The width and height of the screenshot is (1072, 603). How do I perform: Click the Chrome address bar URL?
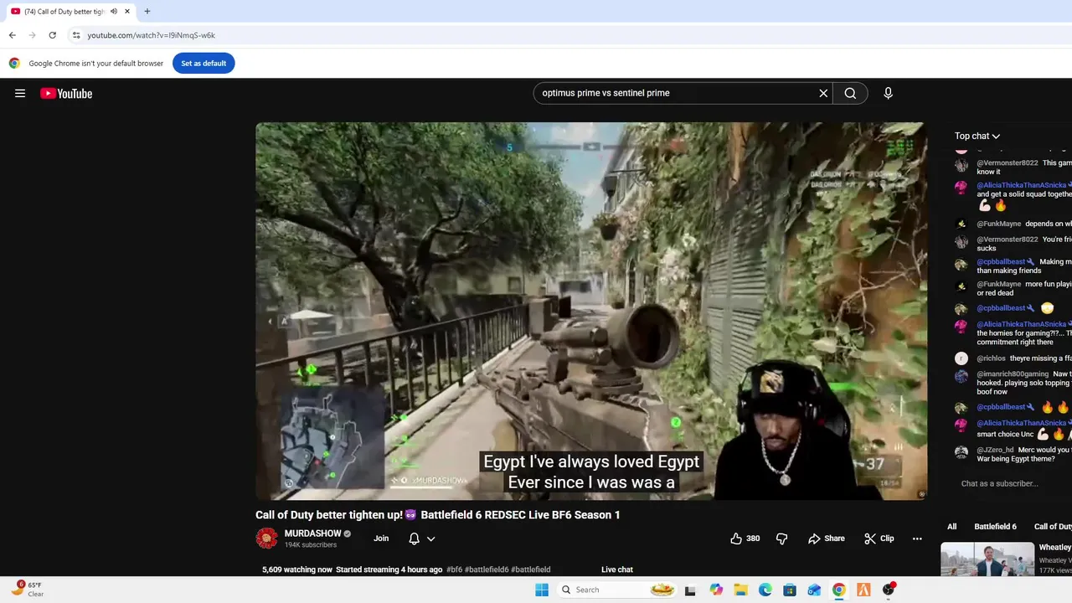point(152,35)
